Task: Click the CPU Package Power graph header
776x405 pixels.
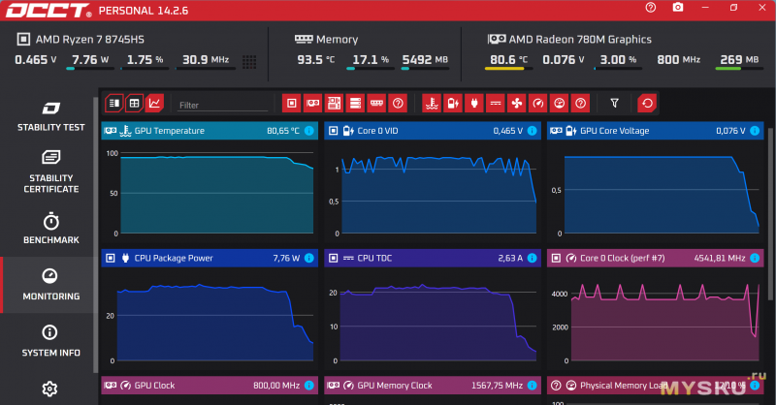Action: tap(210, 258)
